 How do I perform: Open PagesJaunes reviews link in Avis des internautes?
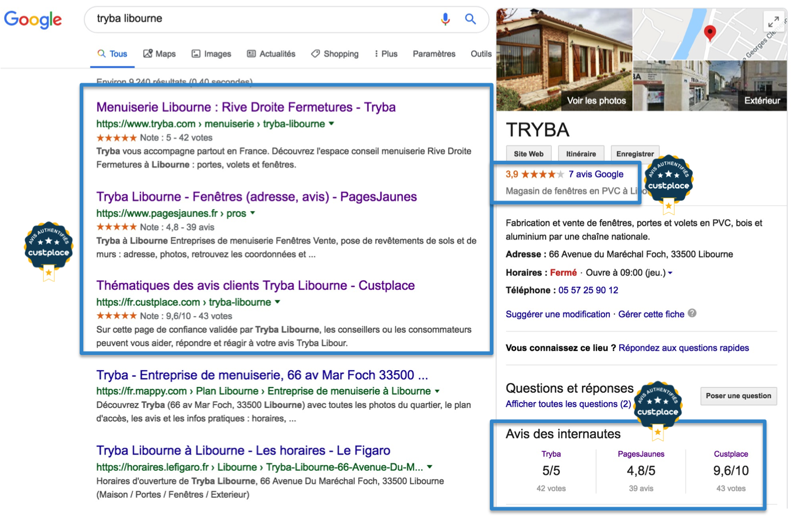point(641,453)
